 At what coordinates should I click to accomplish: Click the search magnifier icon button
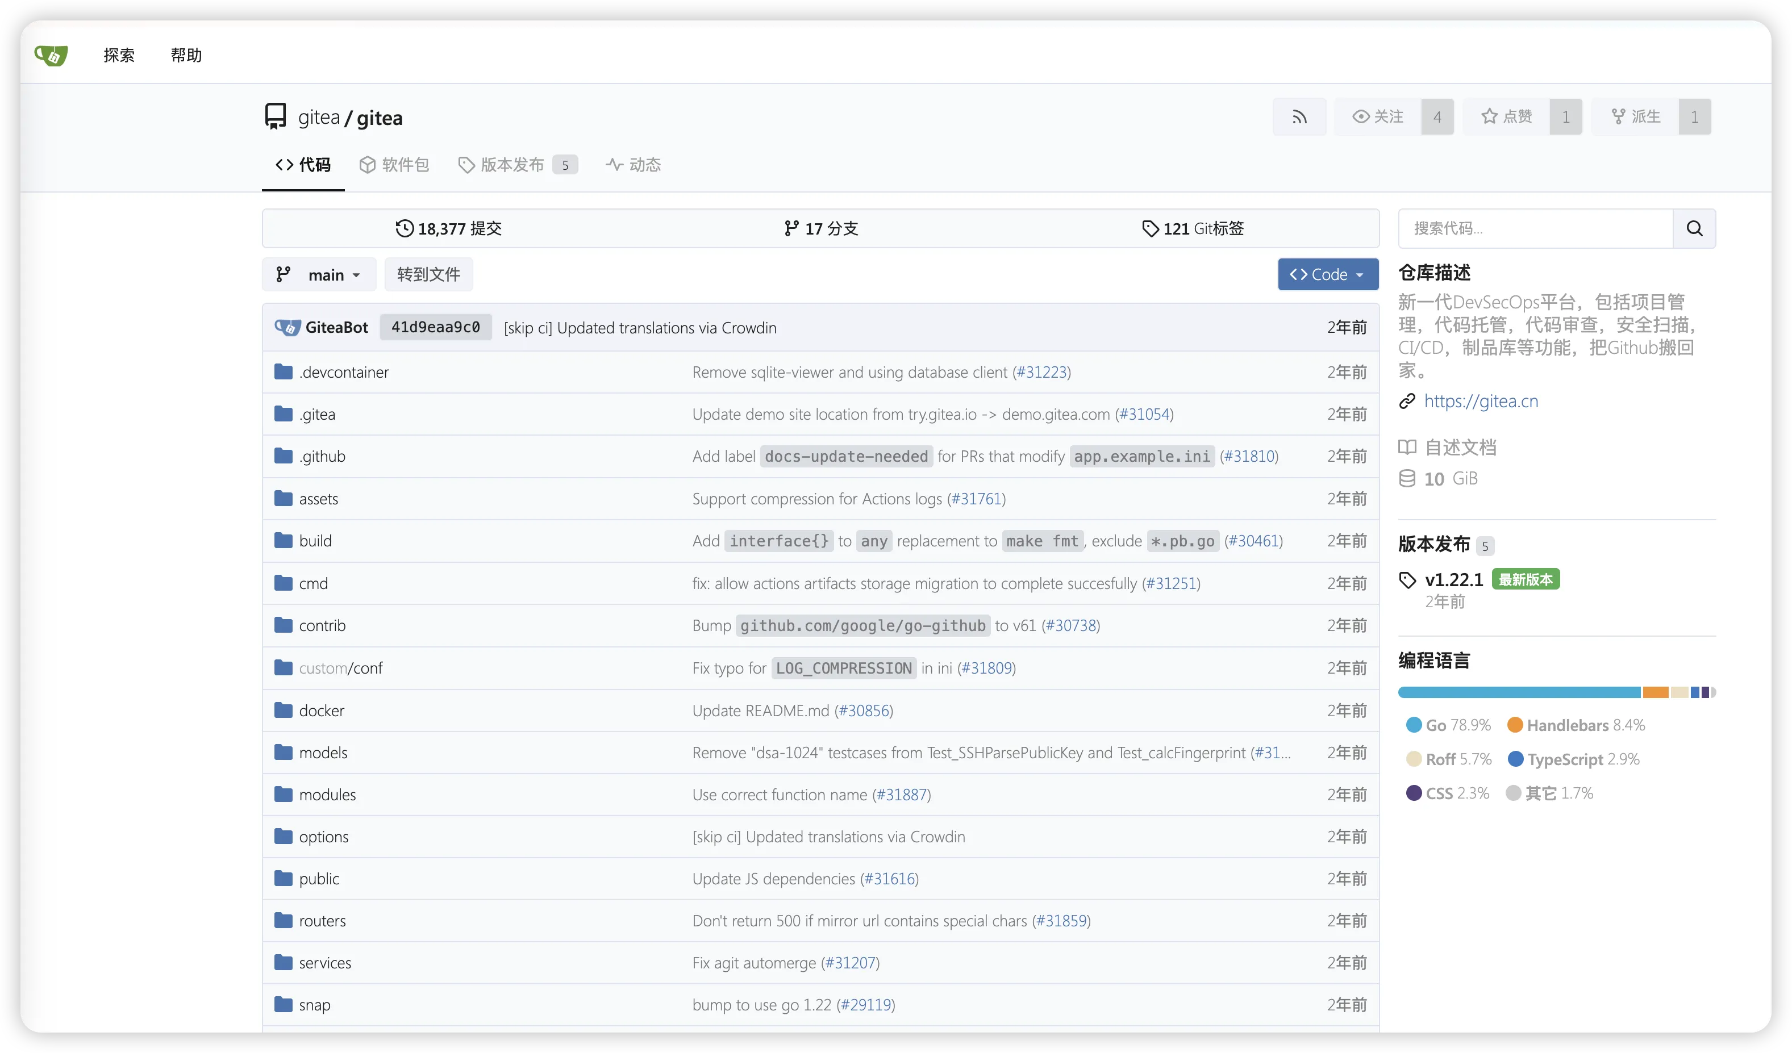tap(1694, 228)
